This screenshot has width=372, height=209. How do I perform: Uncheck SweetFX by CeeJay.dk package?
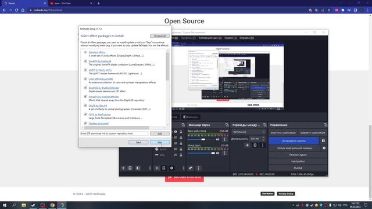pyautogui.click(x=85, y=61)
